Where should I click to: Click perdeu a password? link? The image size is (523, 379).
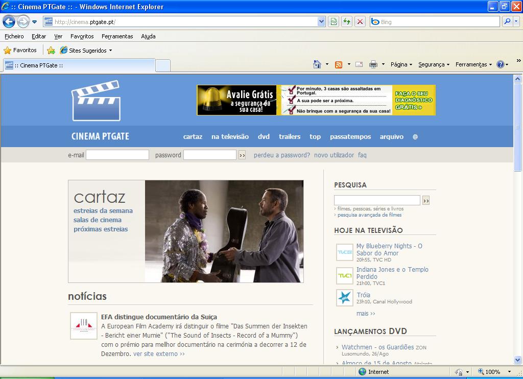281,155
